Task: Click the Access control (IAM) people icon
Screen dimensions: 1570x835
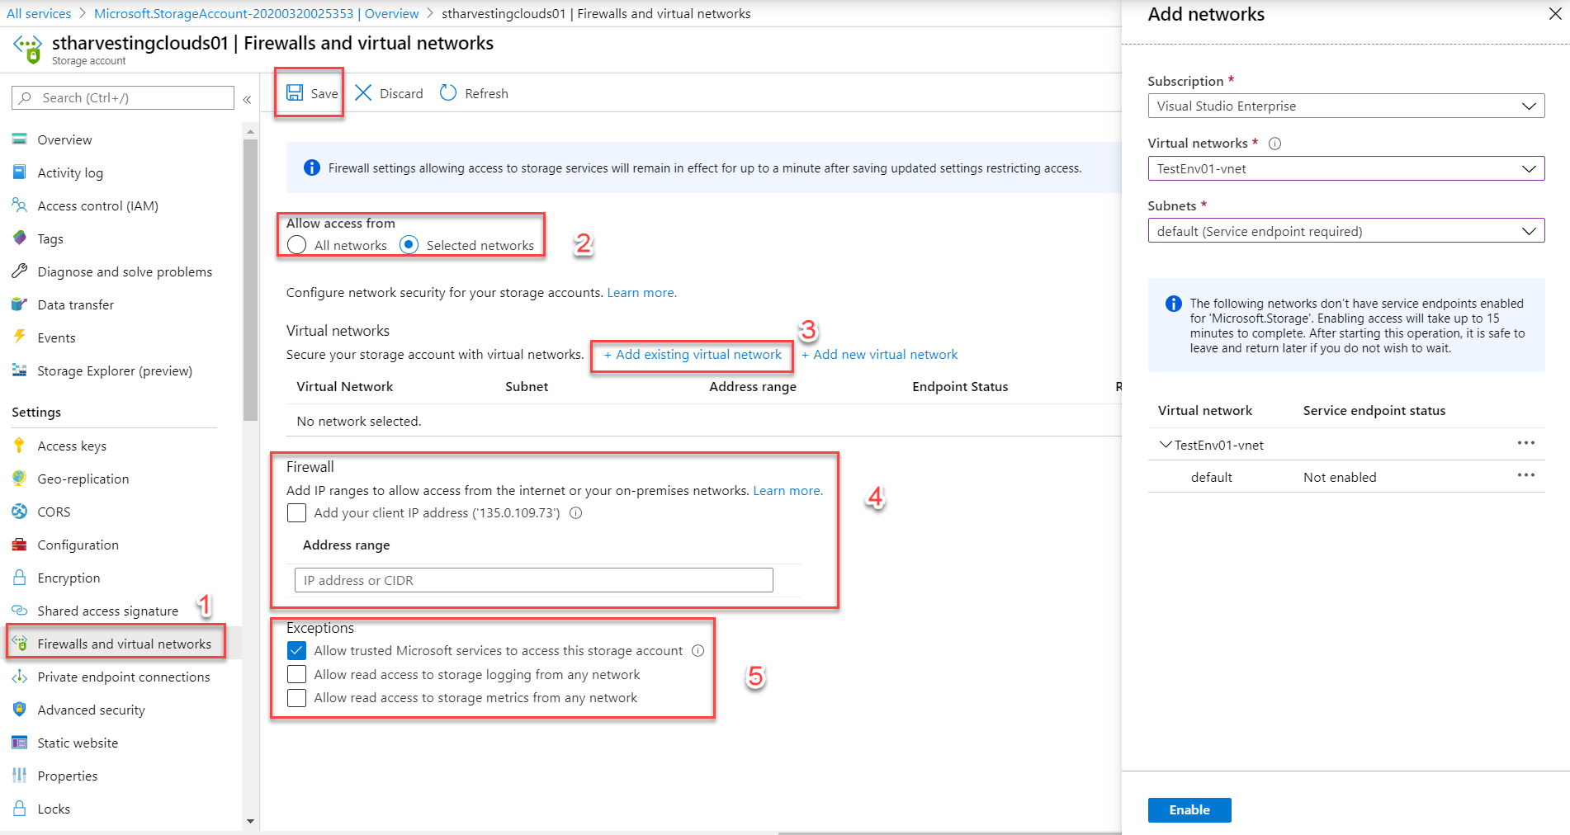Action: [20, 205]
